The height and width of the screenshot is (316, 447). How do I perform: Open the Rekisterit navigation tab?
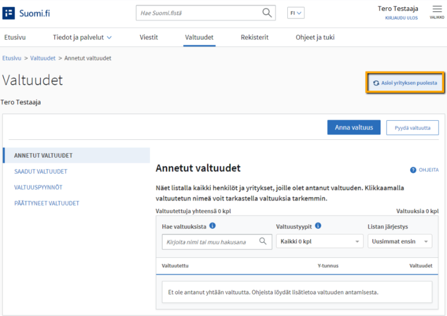(x=254, y=37)
